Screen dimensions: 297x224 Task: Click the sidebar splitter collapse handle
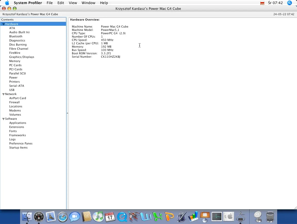tap(68, 113)
